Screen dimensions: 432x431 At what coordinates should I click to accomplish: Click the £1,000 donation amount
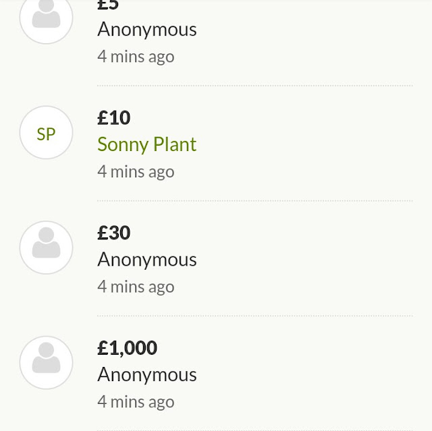(x=127, y=348)
